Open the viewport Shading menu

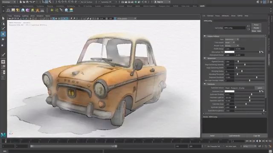point(17,16)
